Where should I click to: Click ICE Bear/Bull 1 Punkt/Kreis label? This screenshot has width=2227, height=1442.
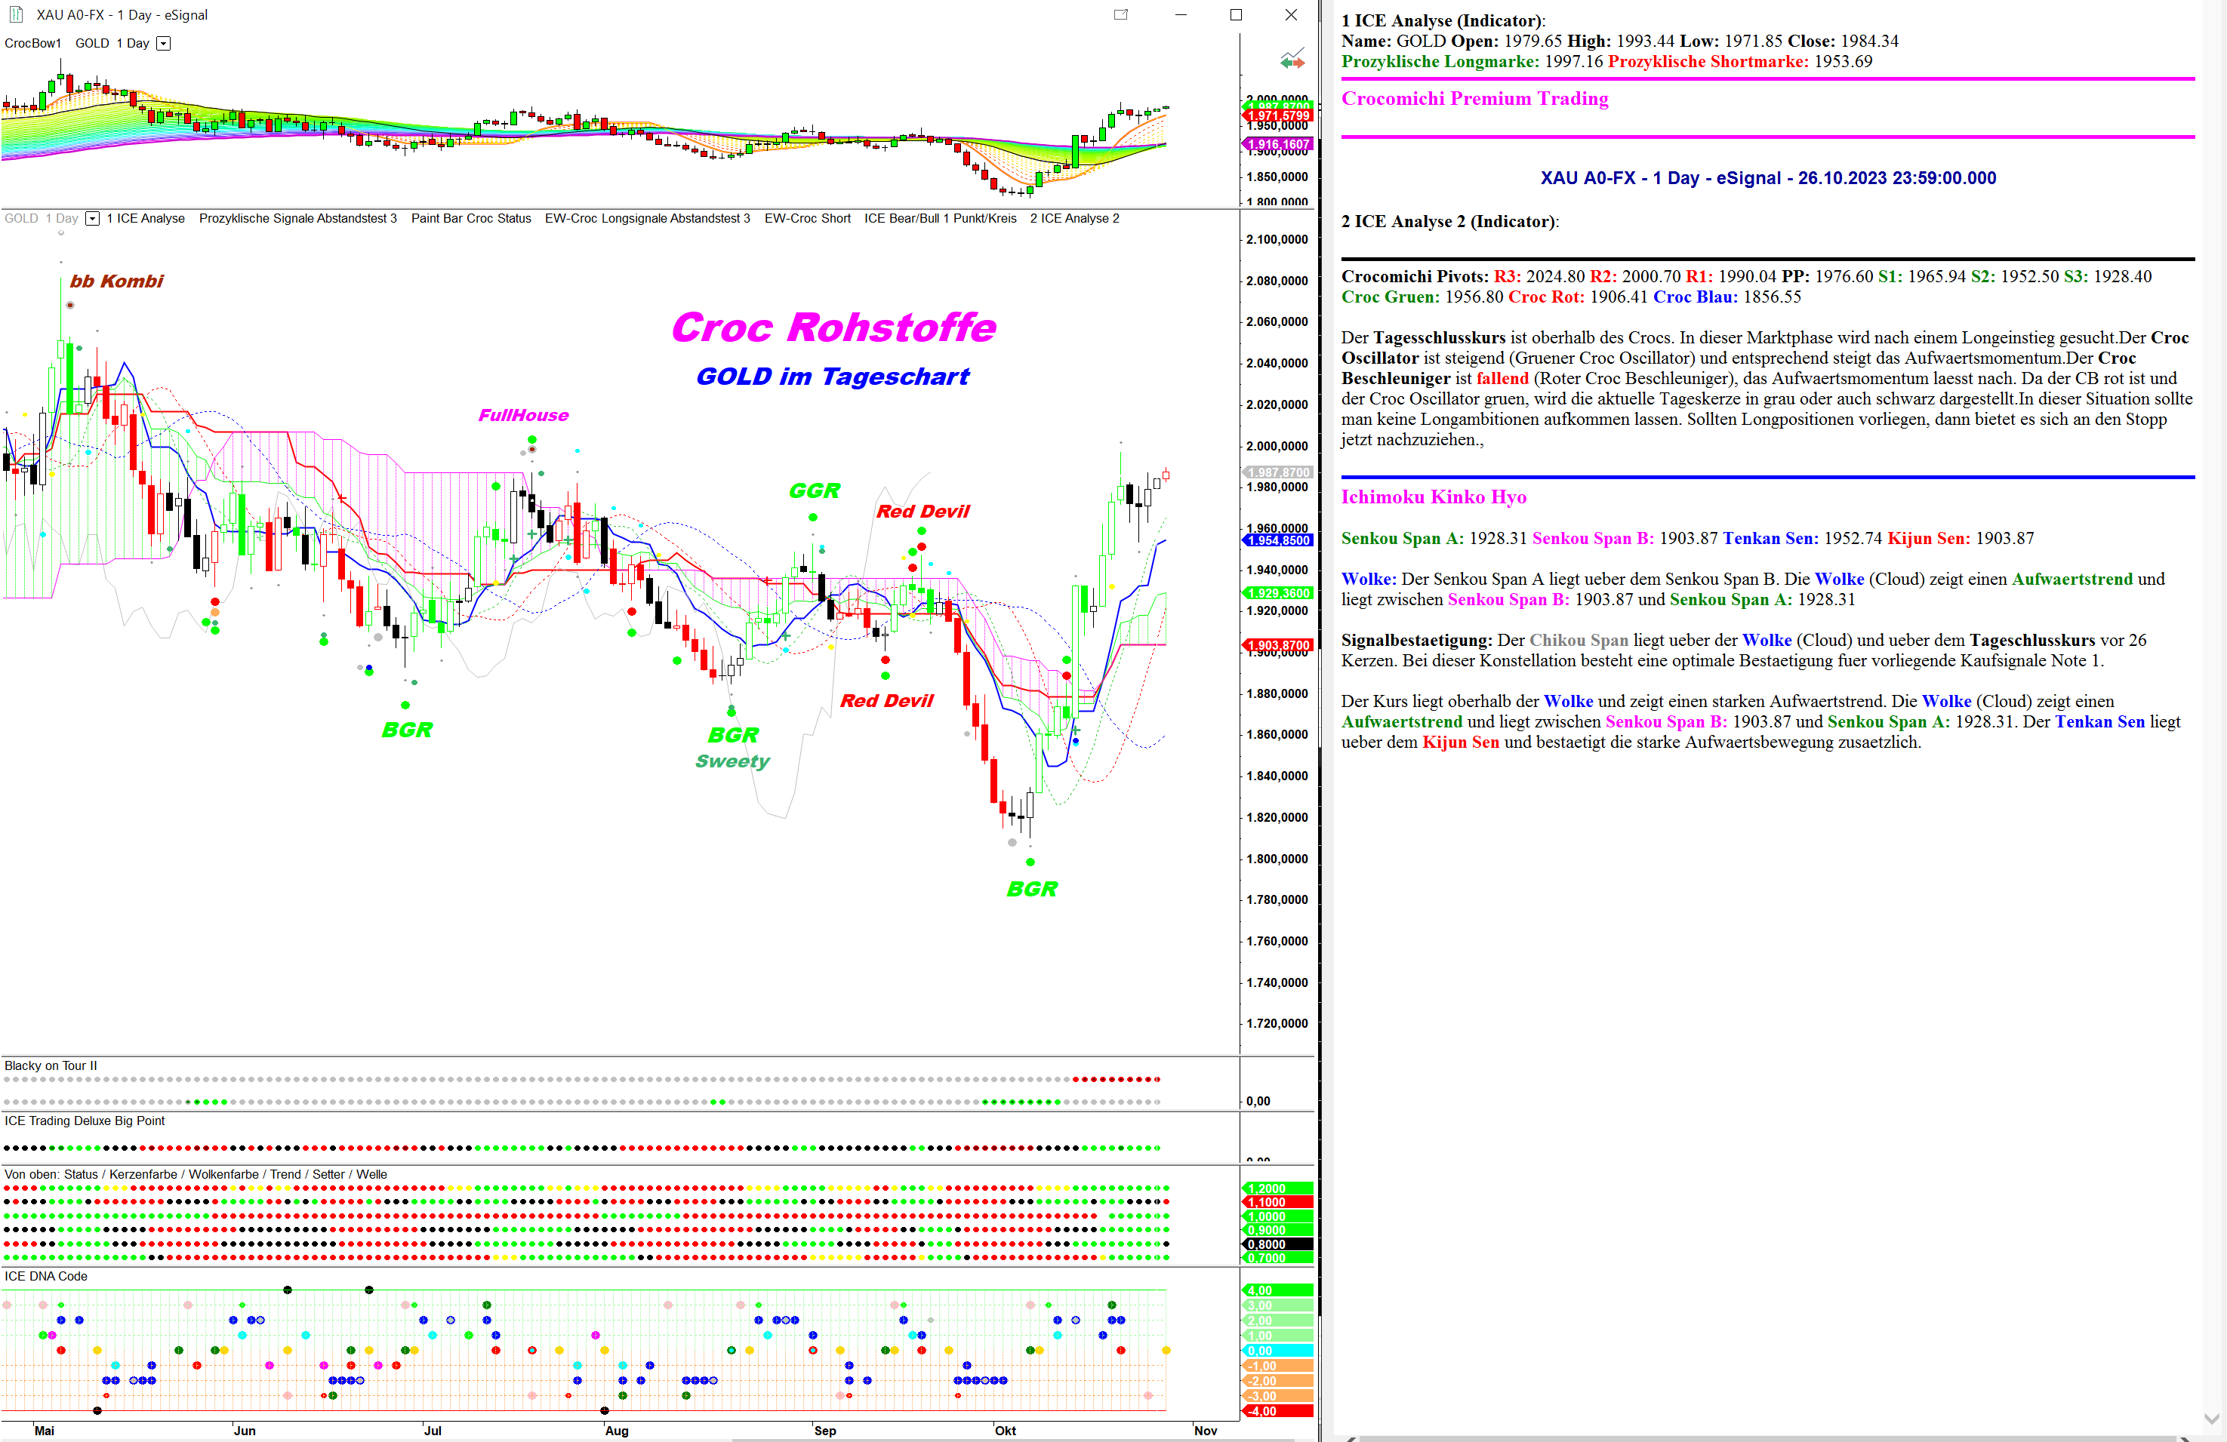(939, 218)
